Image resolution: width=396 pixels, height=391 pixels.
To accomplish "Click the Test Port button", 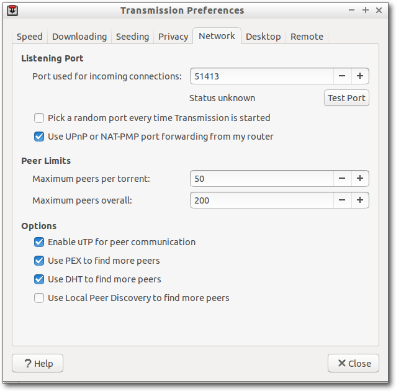I will click(346, 98).
